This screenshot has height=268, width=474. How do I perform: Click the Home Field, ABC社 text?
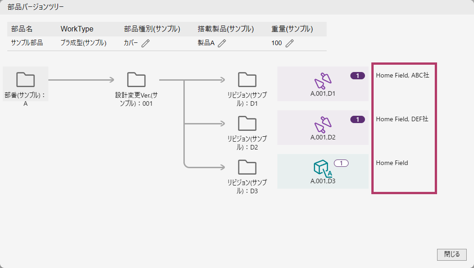(x=402, y=76)
